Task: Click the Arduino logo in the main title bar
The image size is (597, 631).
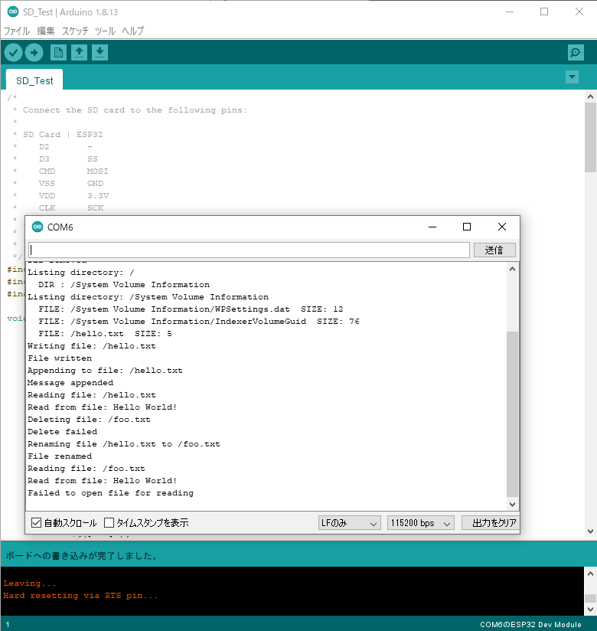Action: pos(13,11)
